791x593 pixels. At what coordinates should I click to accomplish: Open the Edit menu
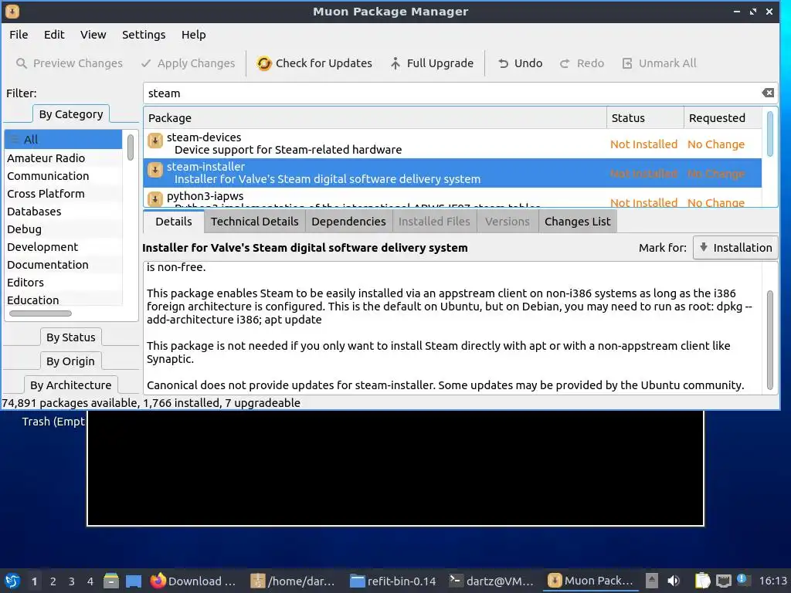pos(54,35)
